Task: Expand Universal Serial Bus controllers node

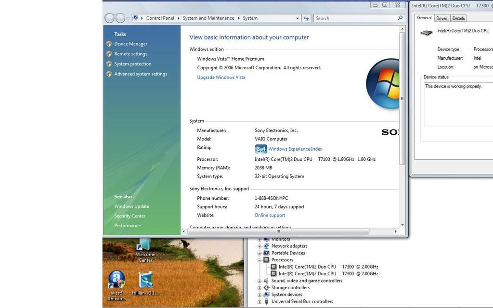Action: [x=259, y=302]
